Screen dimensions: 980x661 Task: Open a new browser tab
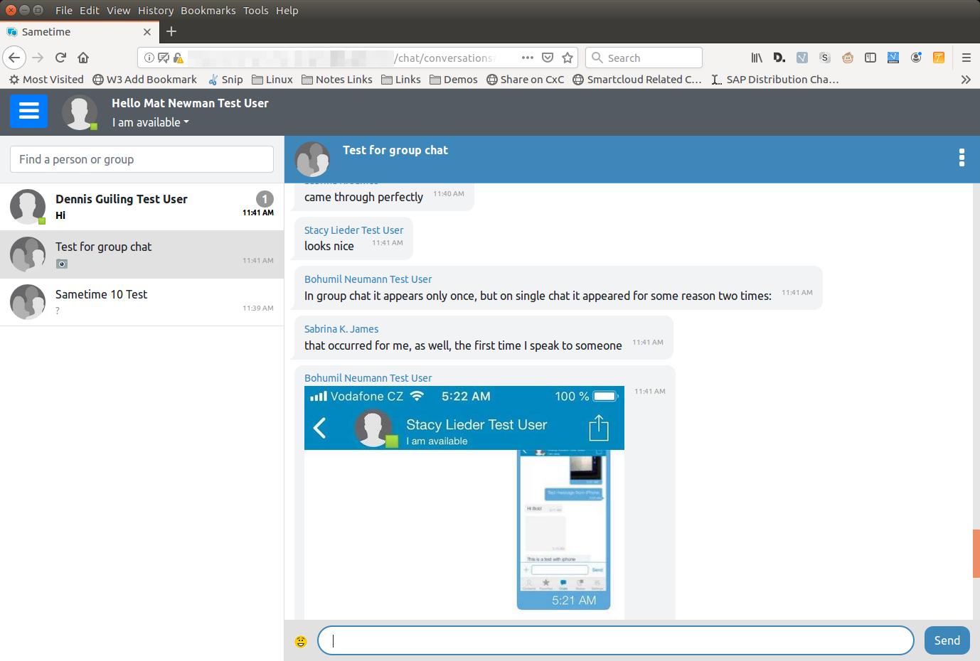click(x=171, y=31)
